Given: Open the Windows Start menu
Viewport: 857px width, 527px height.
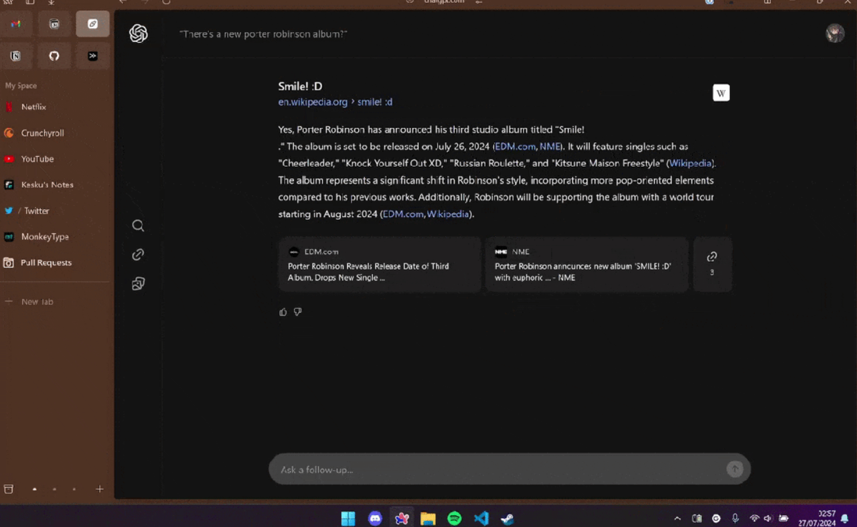Looking at the screenshot, I should coord(348,518).
